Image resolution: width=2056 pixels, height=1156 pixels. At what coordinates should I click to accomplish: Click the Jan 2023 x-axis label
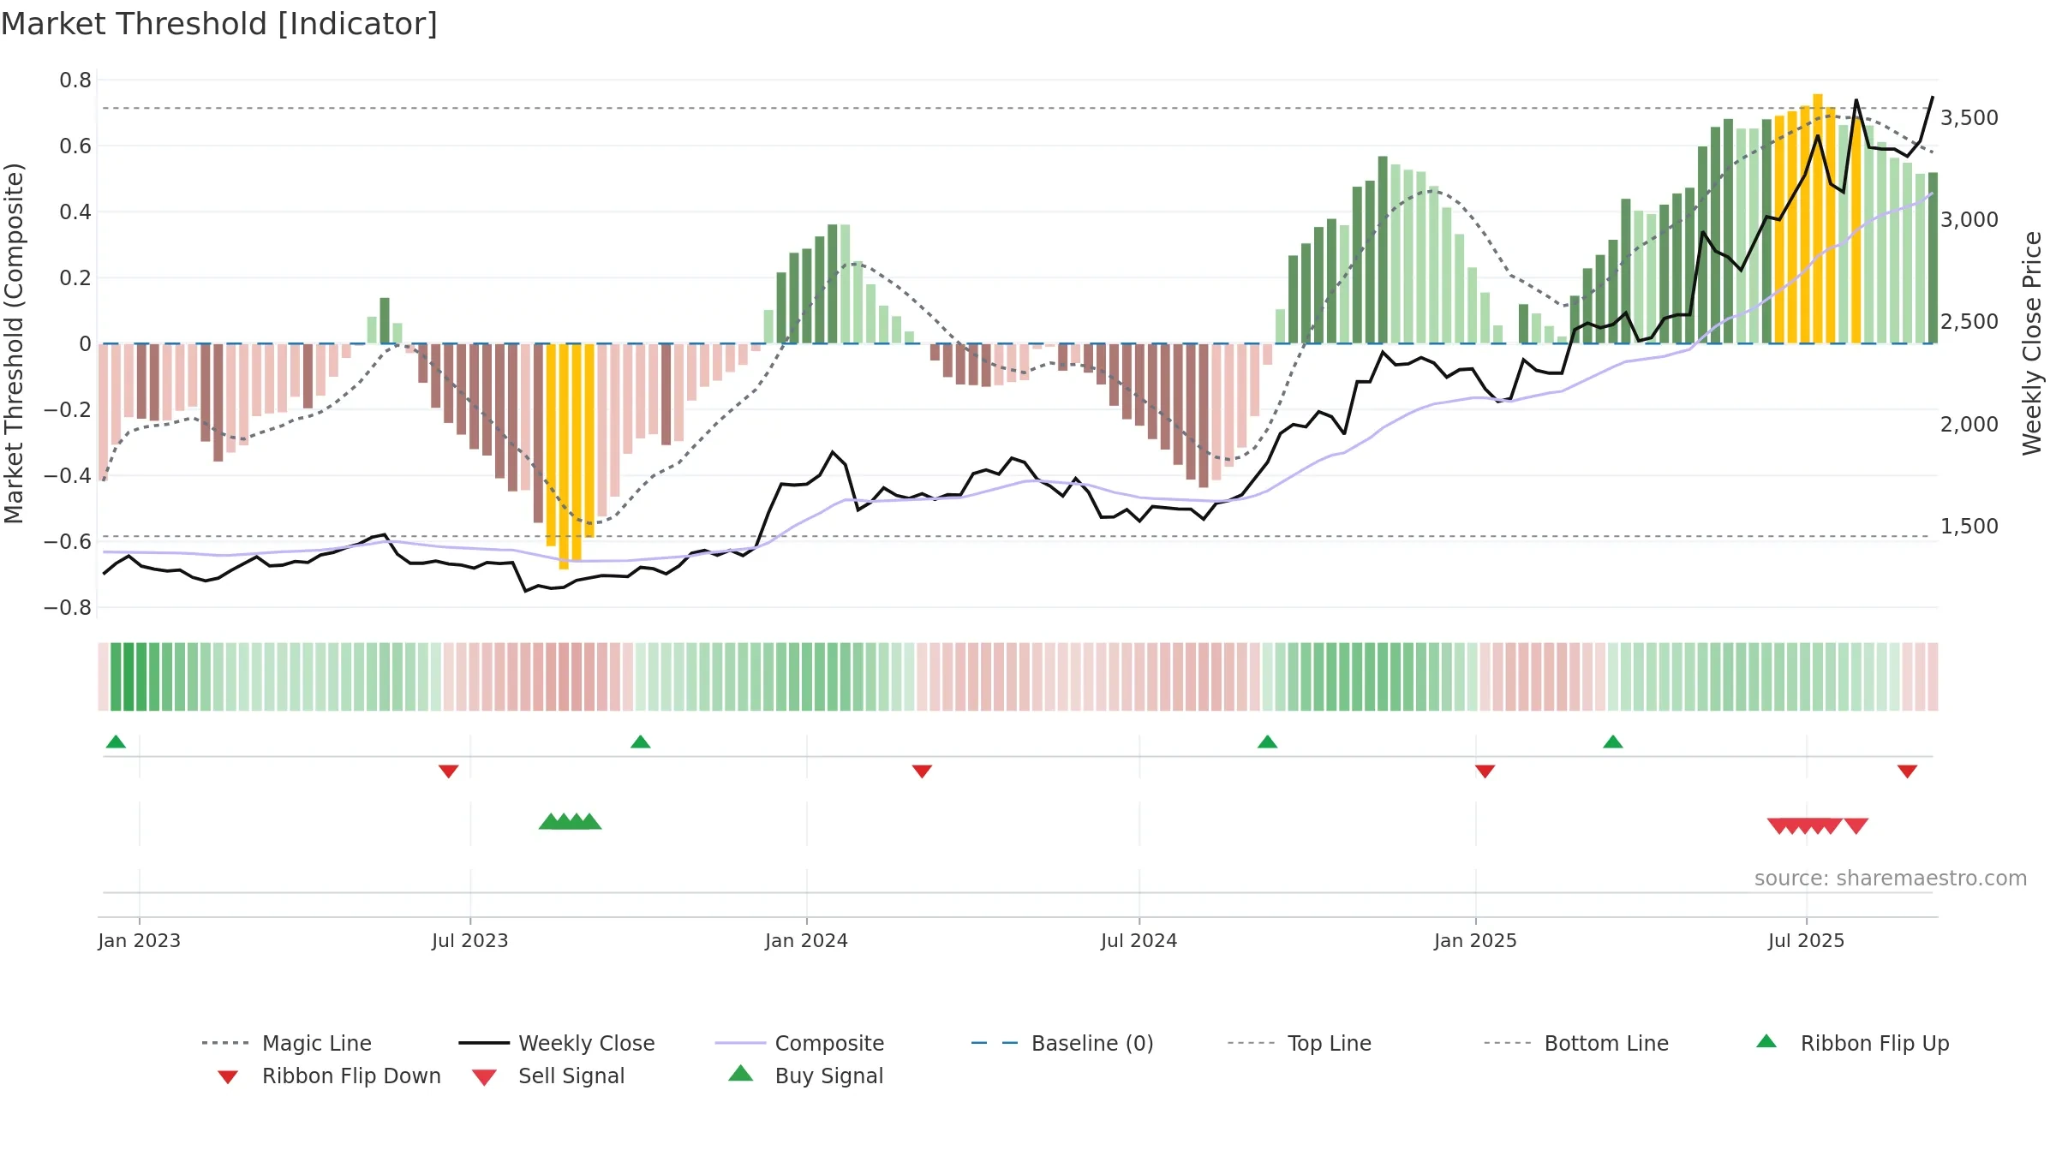coord(140,941)
